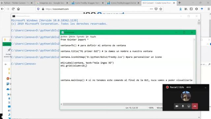Toggle the Firefox sidebar icon

(191, 9)
